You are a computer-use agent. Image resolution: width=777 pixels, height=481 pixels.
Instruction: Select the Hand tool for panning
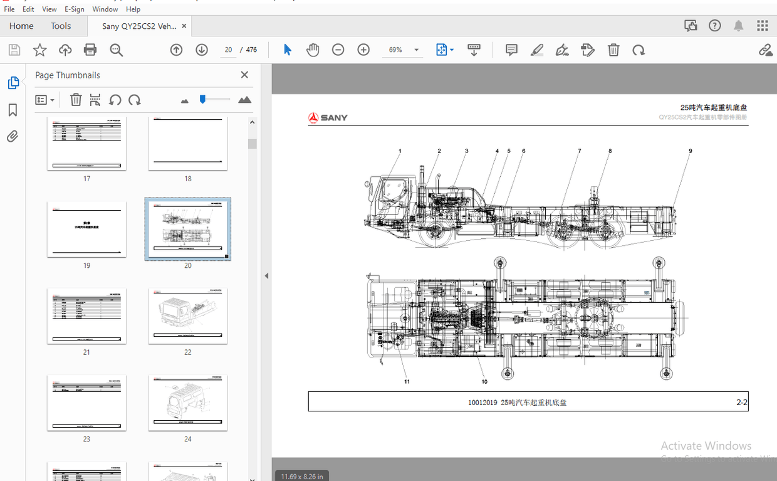(x=313, y=50)
